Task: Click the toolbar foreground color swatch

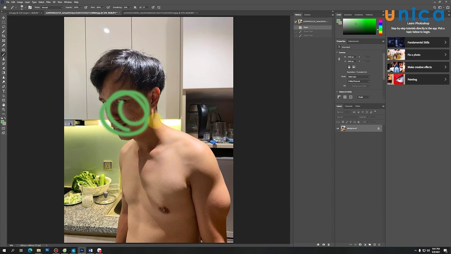Action: click(x=2, y=122)
